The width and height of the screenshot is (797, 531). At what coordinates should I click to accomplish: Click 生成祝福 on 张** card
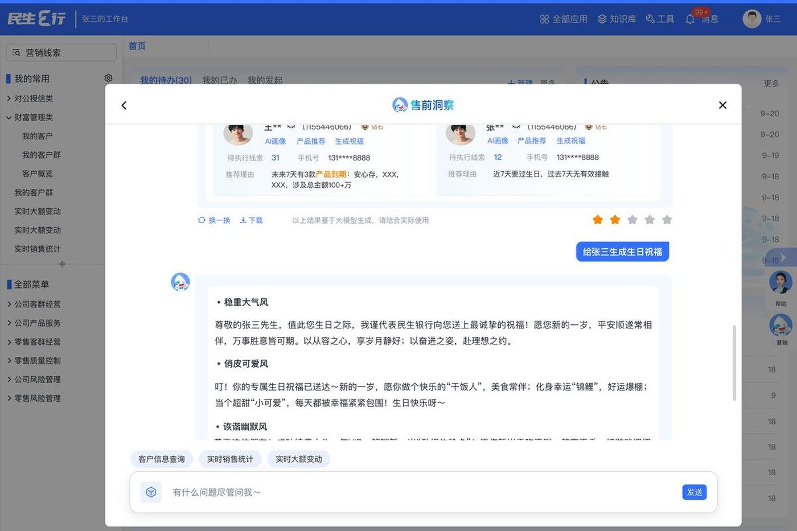tap(571, 141)
